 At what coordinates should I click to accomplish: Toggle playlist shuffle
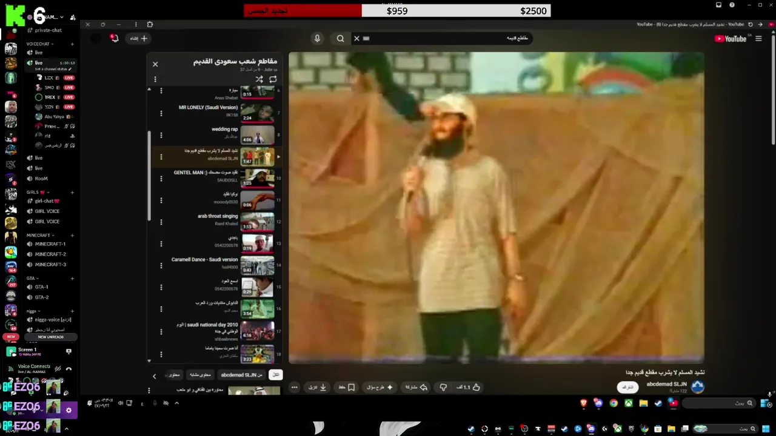[259, 79]
